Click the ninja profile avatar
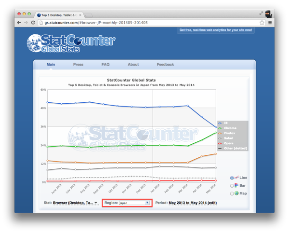Image resolution: width=289 pixels, height=233 pixels. (x=268, y=14)
